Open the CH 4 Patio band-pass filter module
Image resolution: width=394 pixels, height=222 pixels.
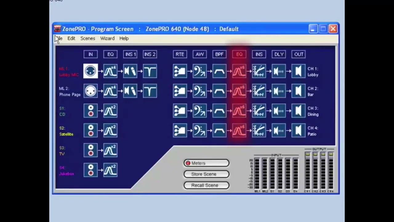click(x=219, y=130)
